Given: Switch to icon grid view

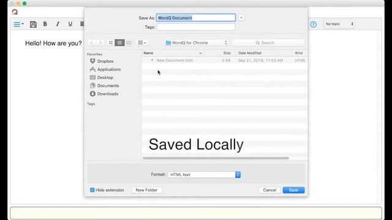Looking at the screenshot, I should (x=110, y=43).
